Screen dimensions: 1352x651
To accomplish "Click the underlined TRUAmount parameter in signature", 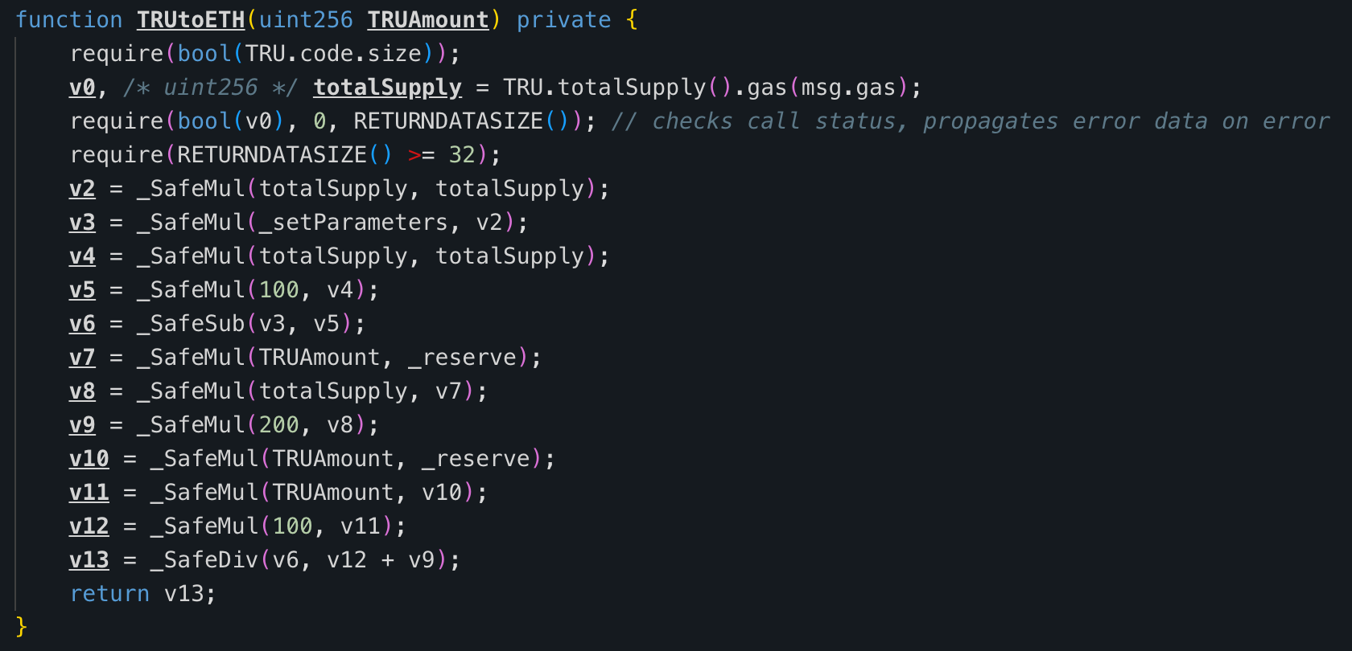I will click(428, 19).
